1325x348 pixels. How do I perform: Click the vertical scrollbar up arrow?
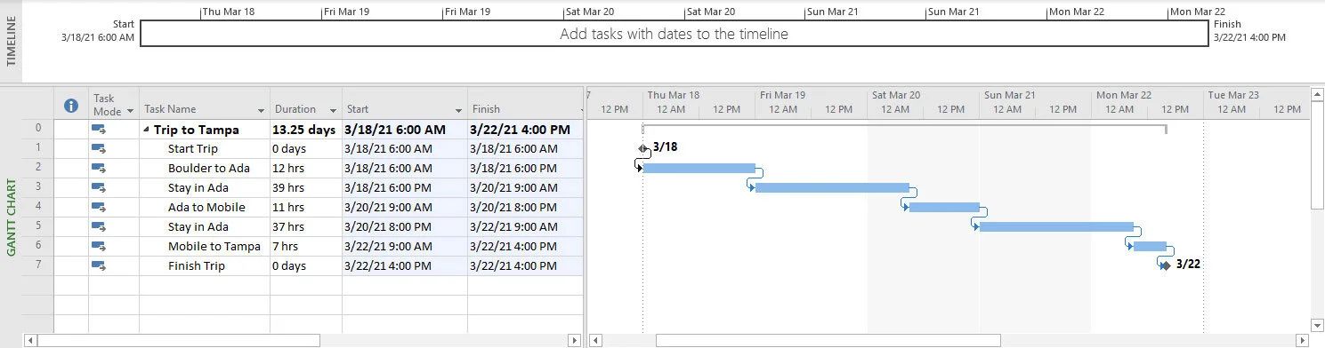[1318, 94]
